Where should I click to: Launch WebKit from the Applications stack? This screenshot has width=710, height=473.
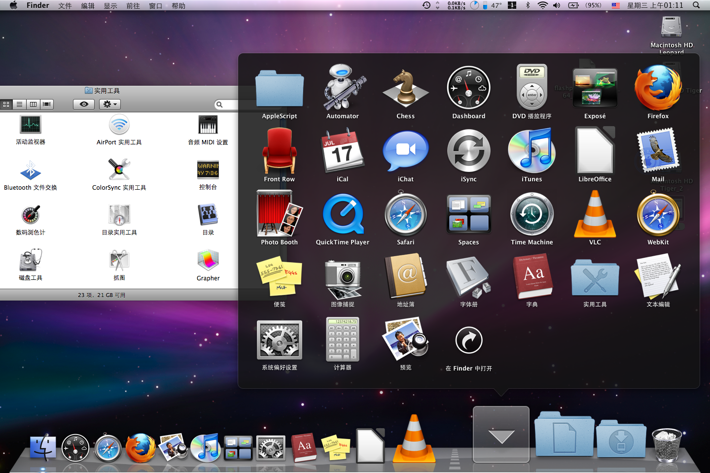(x=658, y=214)
